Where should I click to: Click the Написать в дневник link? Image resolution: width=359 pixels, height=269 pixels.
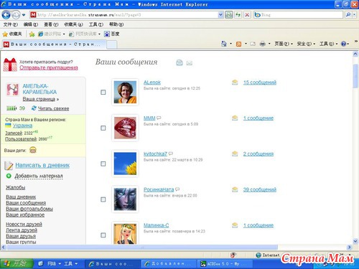pos(42,165)
